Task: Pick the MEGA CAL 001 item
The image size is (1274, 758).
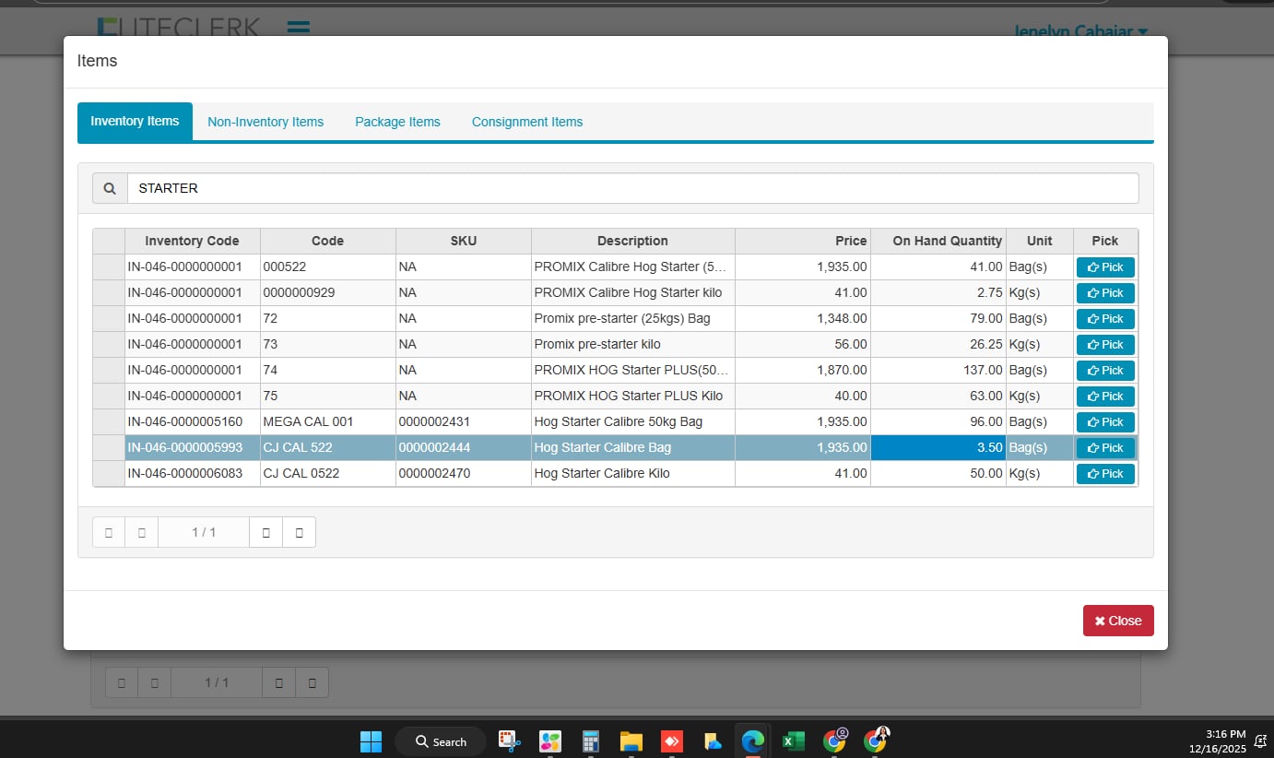Action: (x=1105, y=422)
